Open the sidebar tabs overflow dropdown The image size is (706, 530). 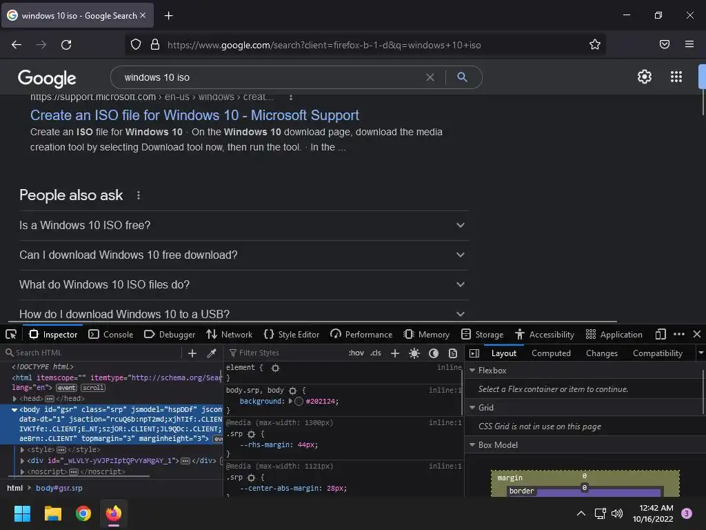pos(700,353)
